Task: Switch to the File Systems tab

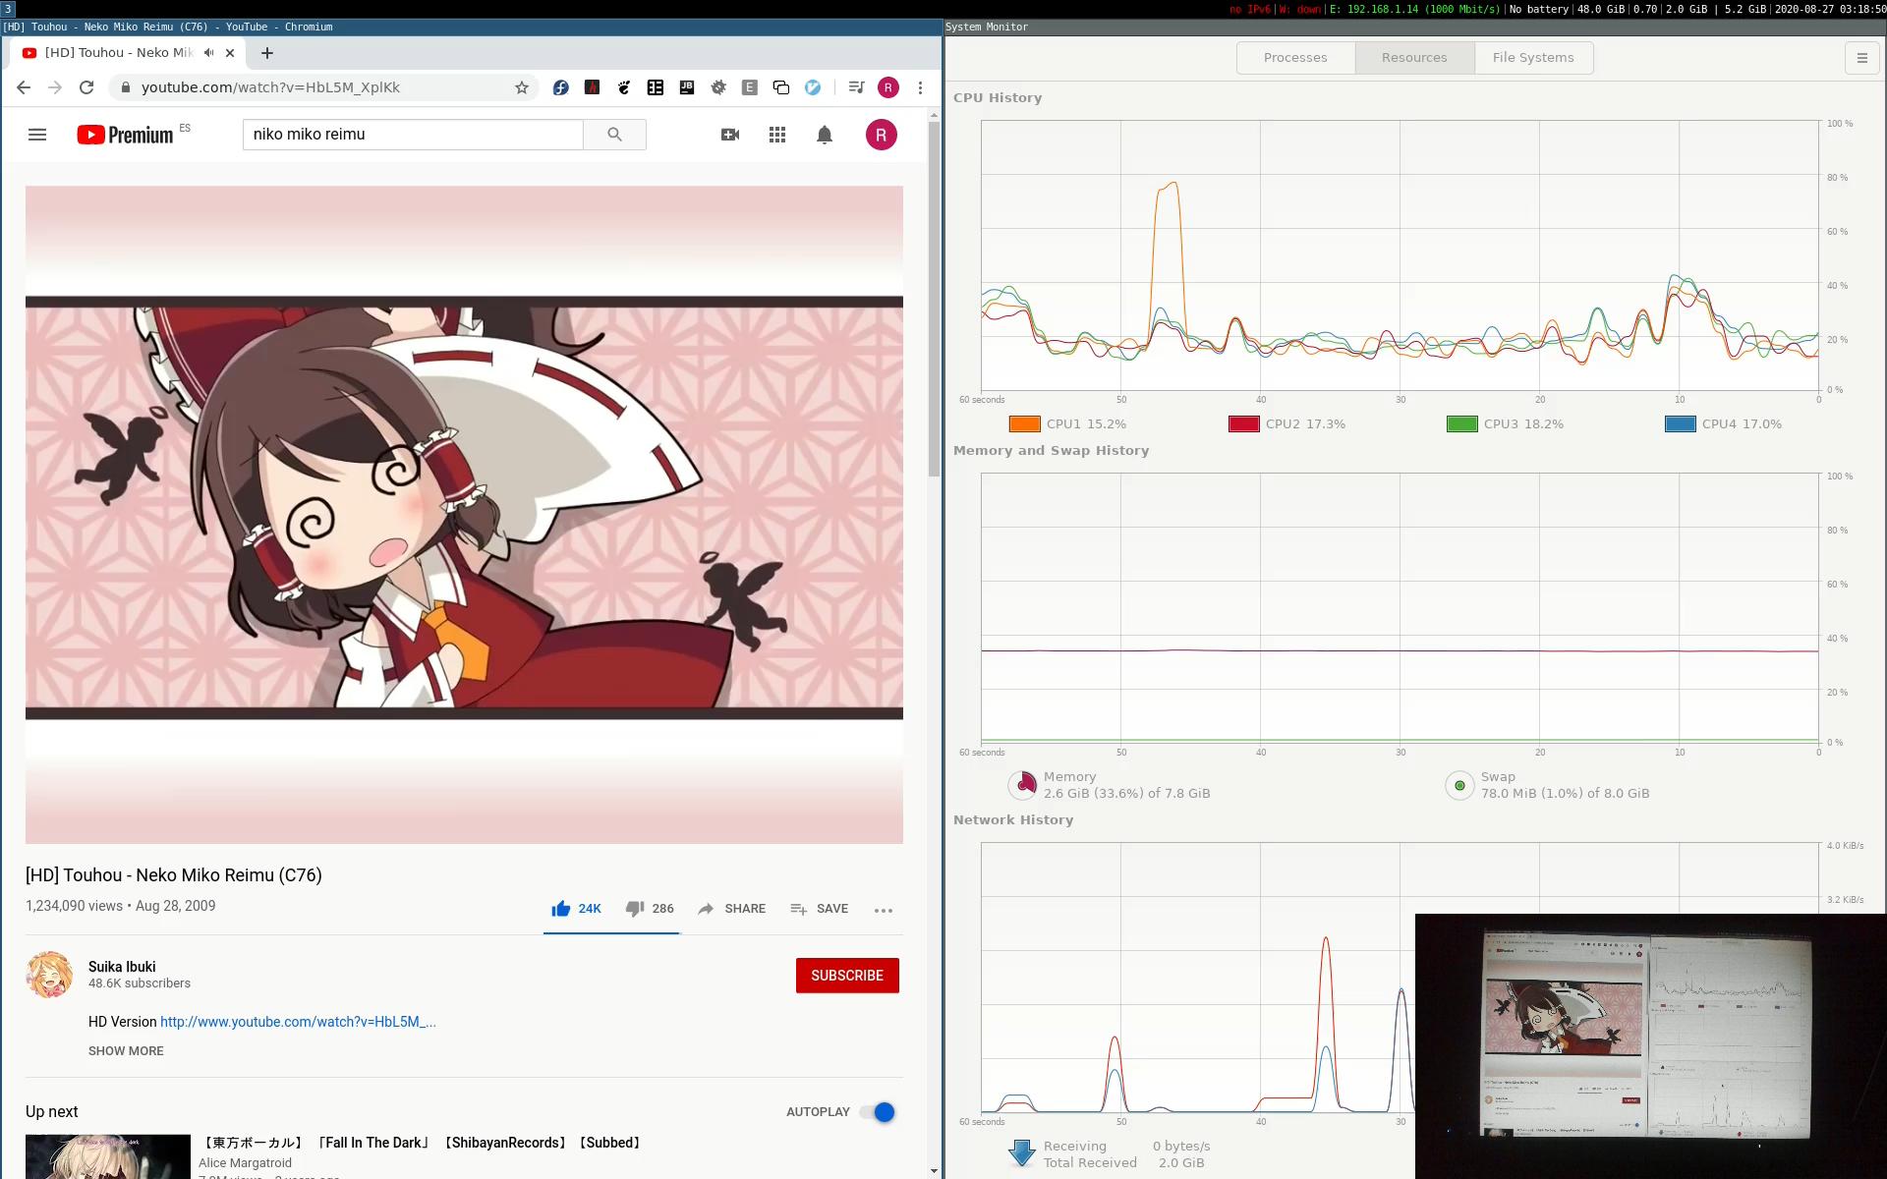Action: tap(1533, 58)
